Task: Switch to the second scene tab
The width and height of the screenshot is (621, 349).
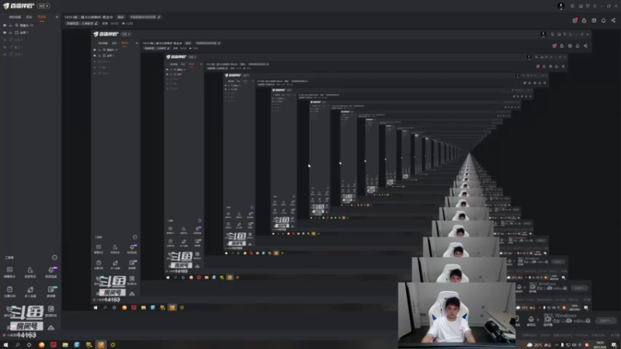Action: point(29,17)
